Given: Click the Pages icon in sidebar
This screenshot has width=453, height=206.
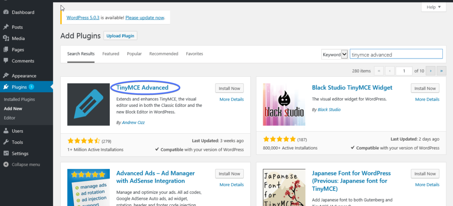Looking at the screenshot, I should pos(6,49).
